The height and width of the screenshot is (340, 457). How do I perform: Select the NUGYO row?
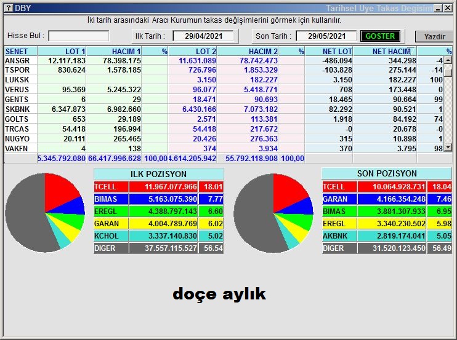point(224,139)
